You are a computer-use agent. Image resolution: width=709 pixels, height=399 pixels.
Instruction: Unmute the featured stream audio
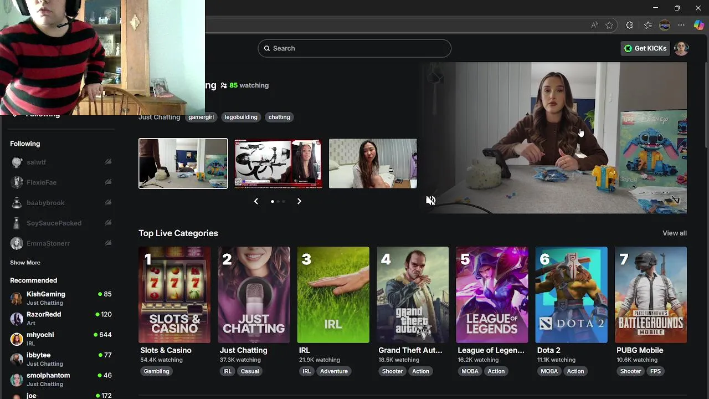pyautogui.click(x=431, y=201)
